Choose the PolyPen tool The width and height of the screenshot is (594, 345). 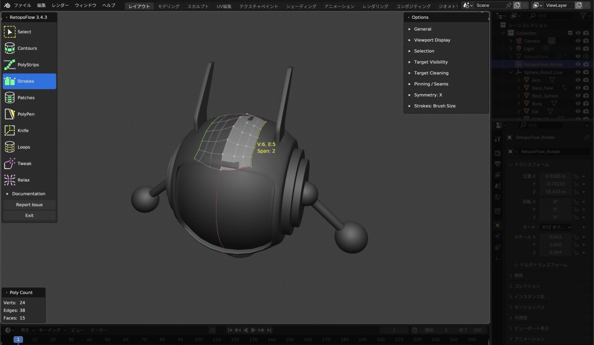point(26,114)
